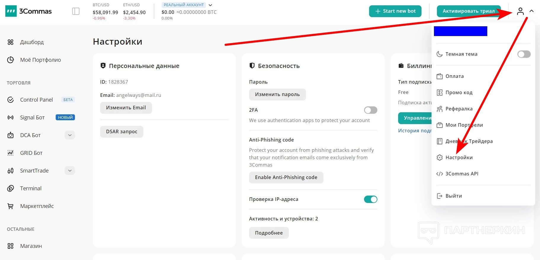
Task: Open the Реальный аккаунт dropdown arrow
Action: click(210, 5)
